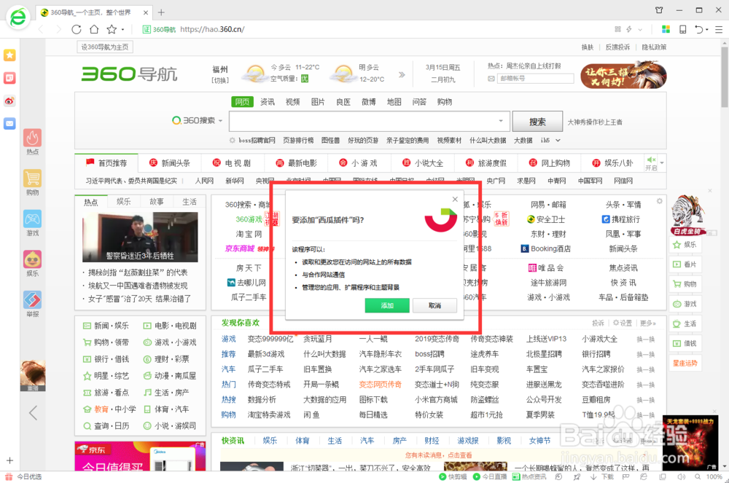Select the 视频 search tab
729x483 pixels.
point(292,102)
